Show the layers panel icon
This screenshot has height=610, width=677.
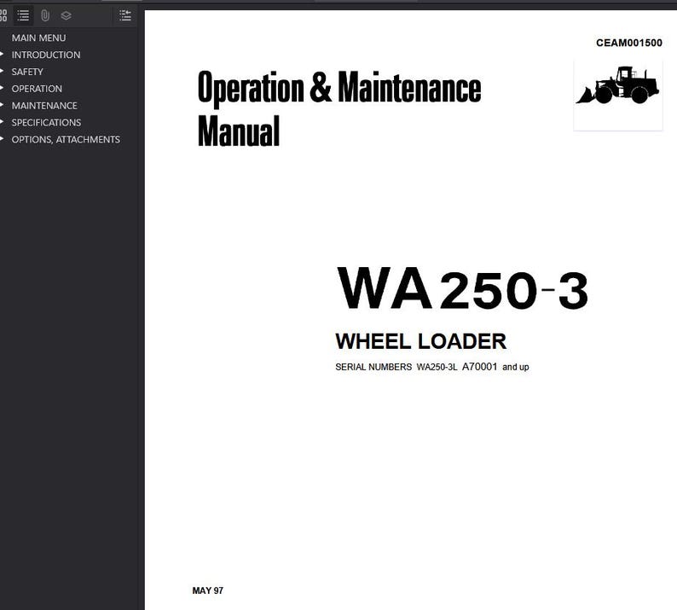[66, 16]
